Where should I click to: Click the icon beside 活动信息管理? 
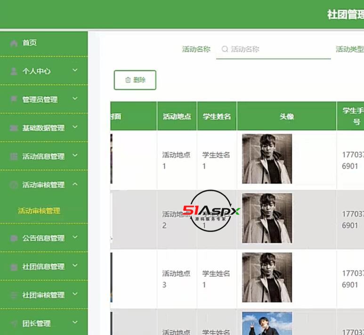pos(14,156)
